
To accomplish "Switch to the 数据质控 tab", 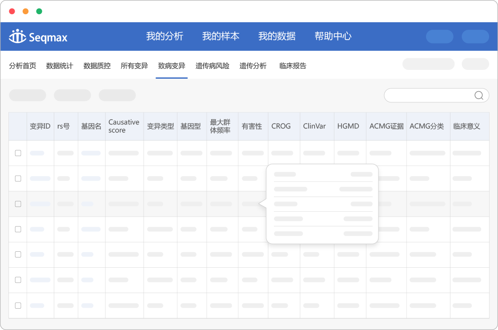I will [97, 66].
